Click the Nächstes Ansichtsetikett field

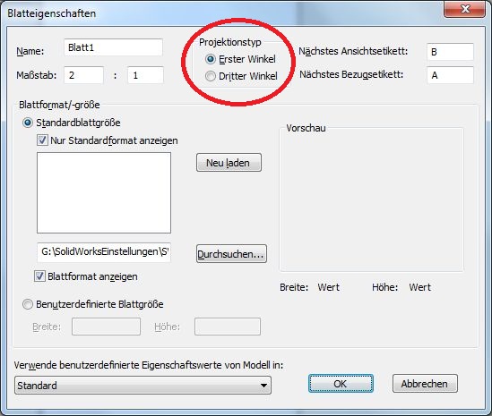pyautogui.click(x=450, y=52)
